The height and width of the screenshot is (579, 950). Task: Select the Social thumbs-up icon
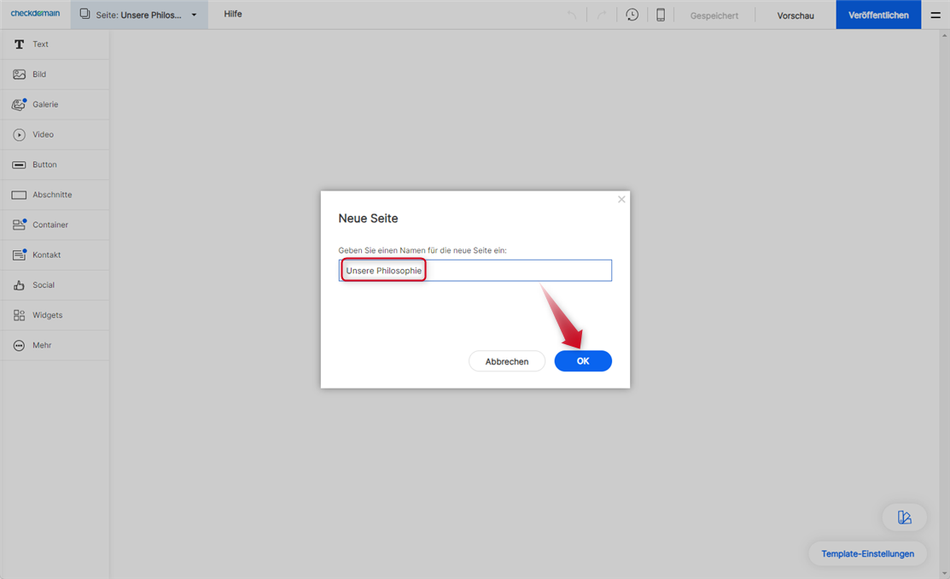point(19,285)
